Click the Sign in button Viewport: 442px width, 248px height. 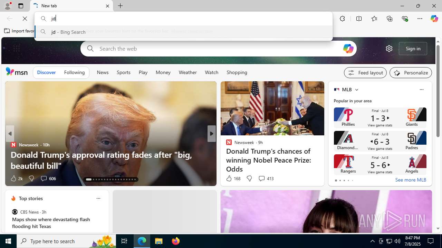pyautogui.click(x=413, y=49)
